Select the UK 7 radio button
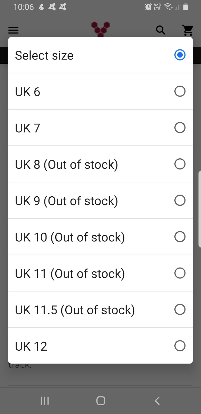This screenshot has height=414, width=201. (x=180, y=128)
